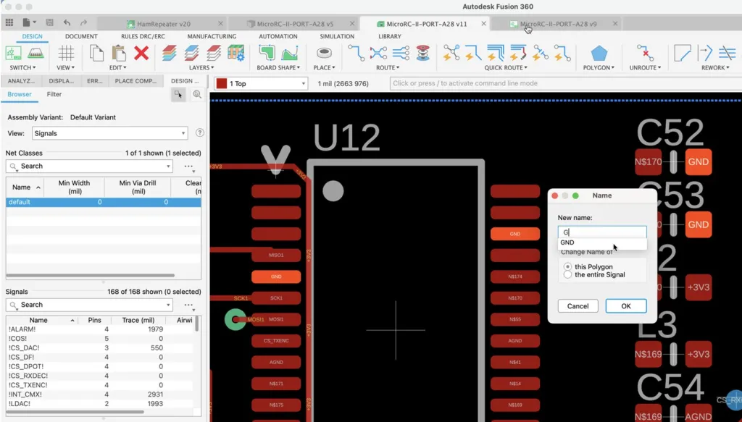Select the 'the entire Signal' radio option
Image resolution: width=742 pixels, height=422 pixels.
point(567,274)
